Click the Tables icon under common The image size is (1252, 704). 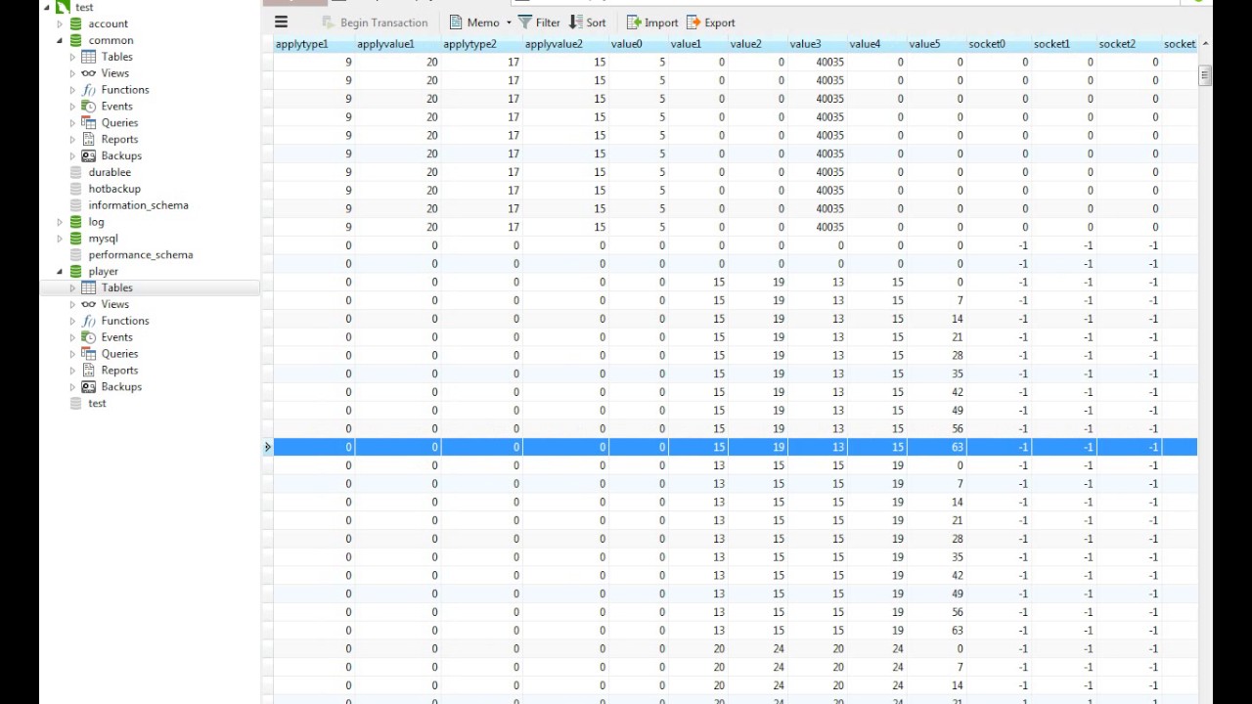pos(89,57)
